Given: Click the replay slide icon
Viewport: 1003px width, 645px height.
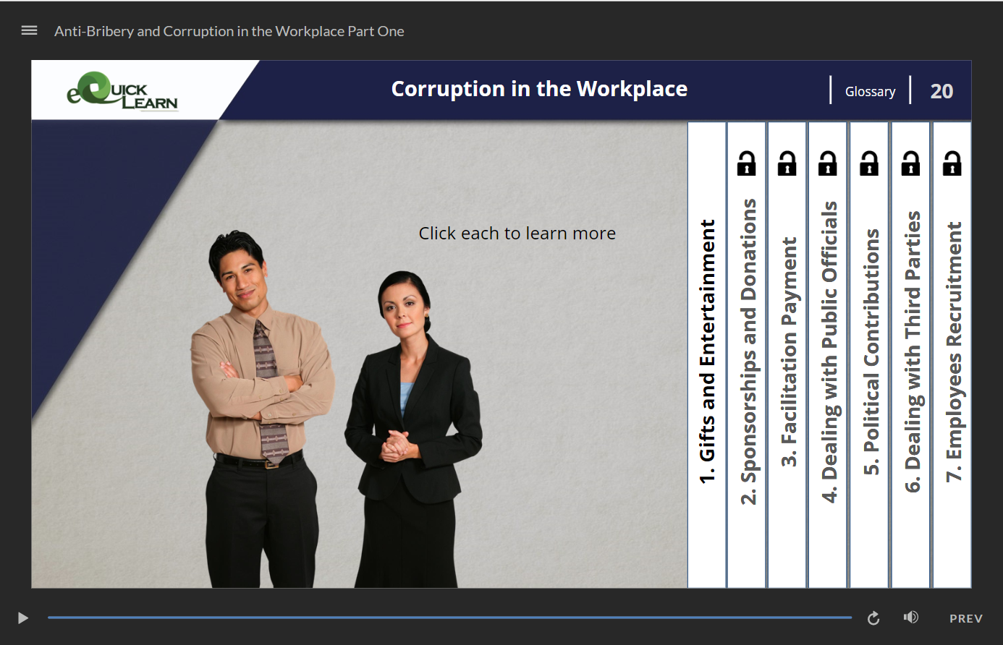Looking at the screenshot, I should tap(873, 618).
